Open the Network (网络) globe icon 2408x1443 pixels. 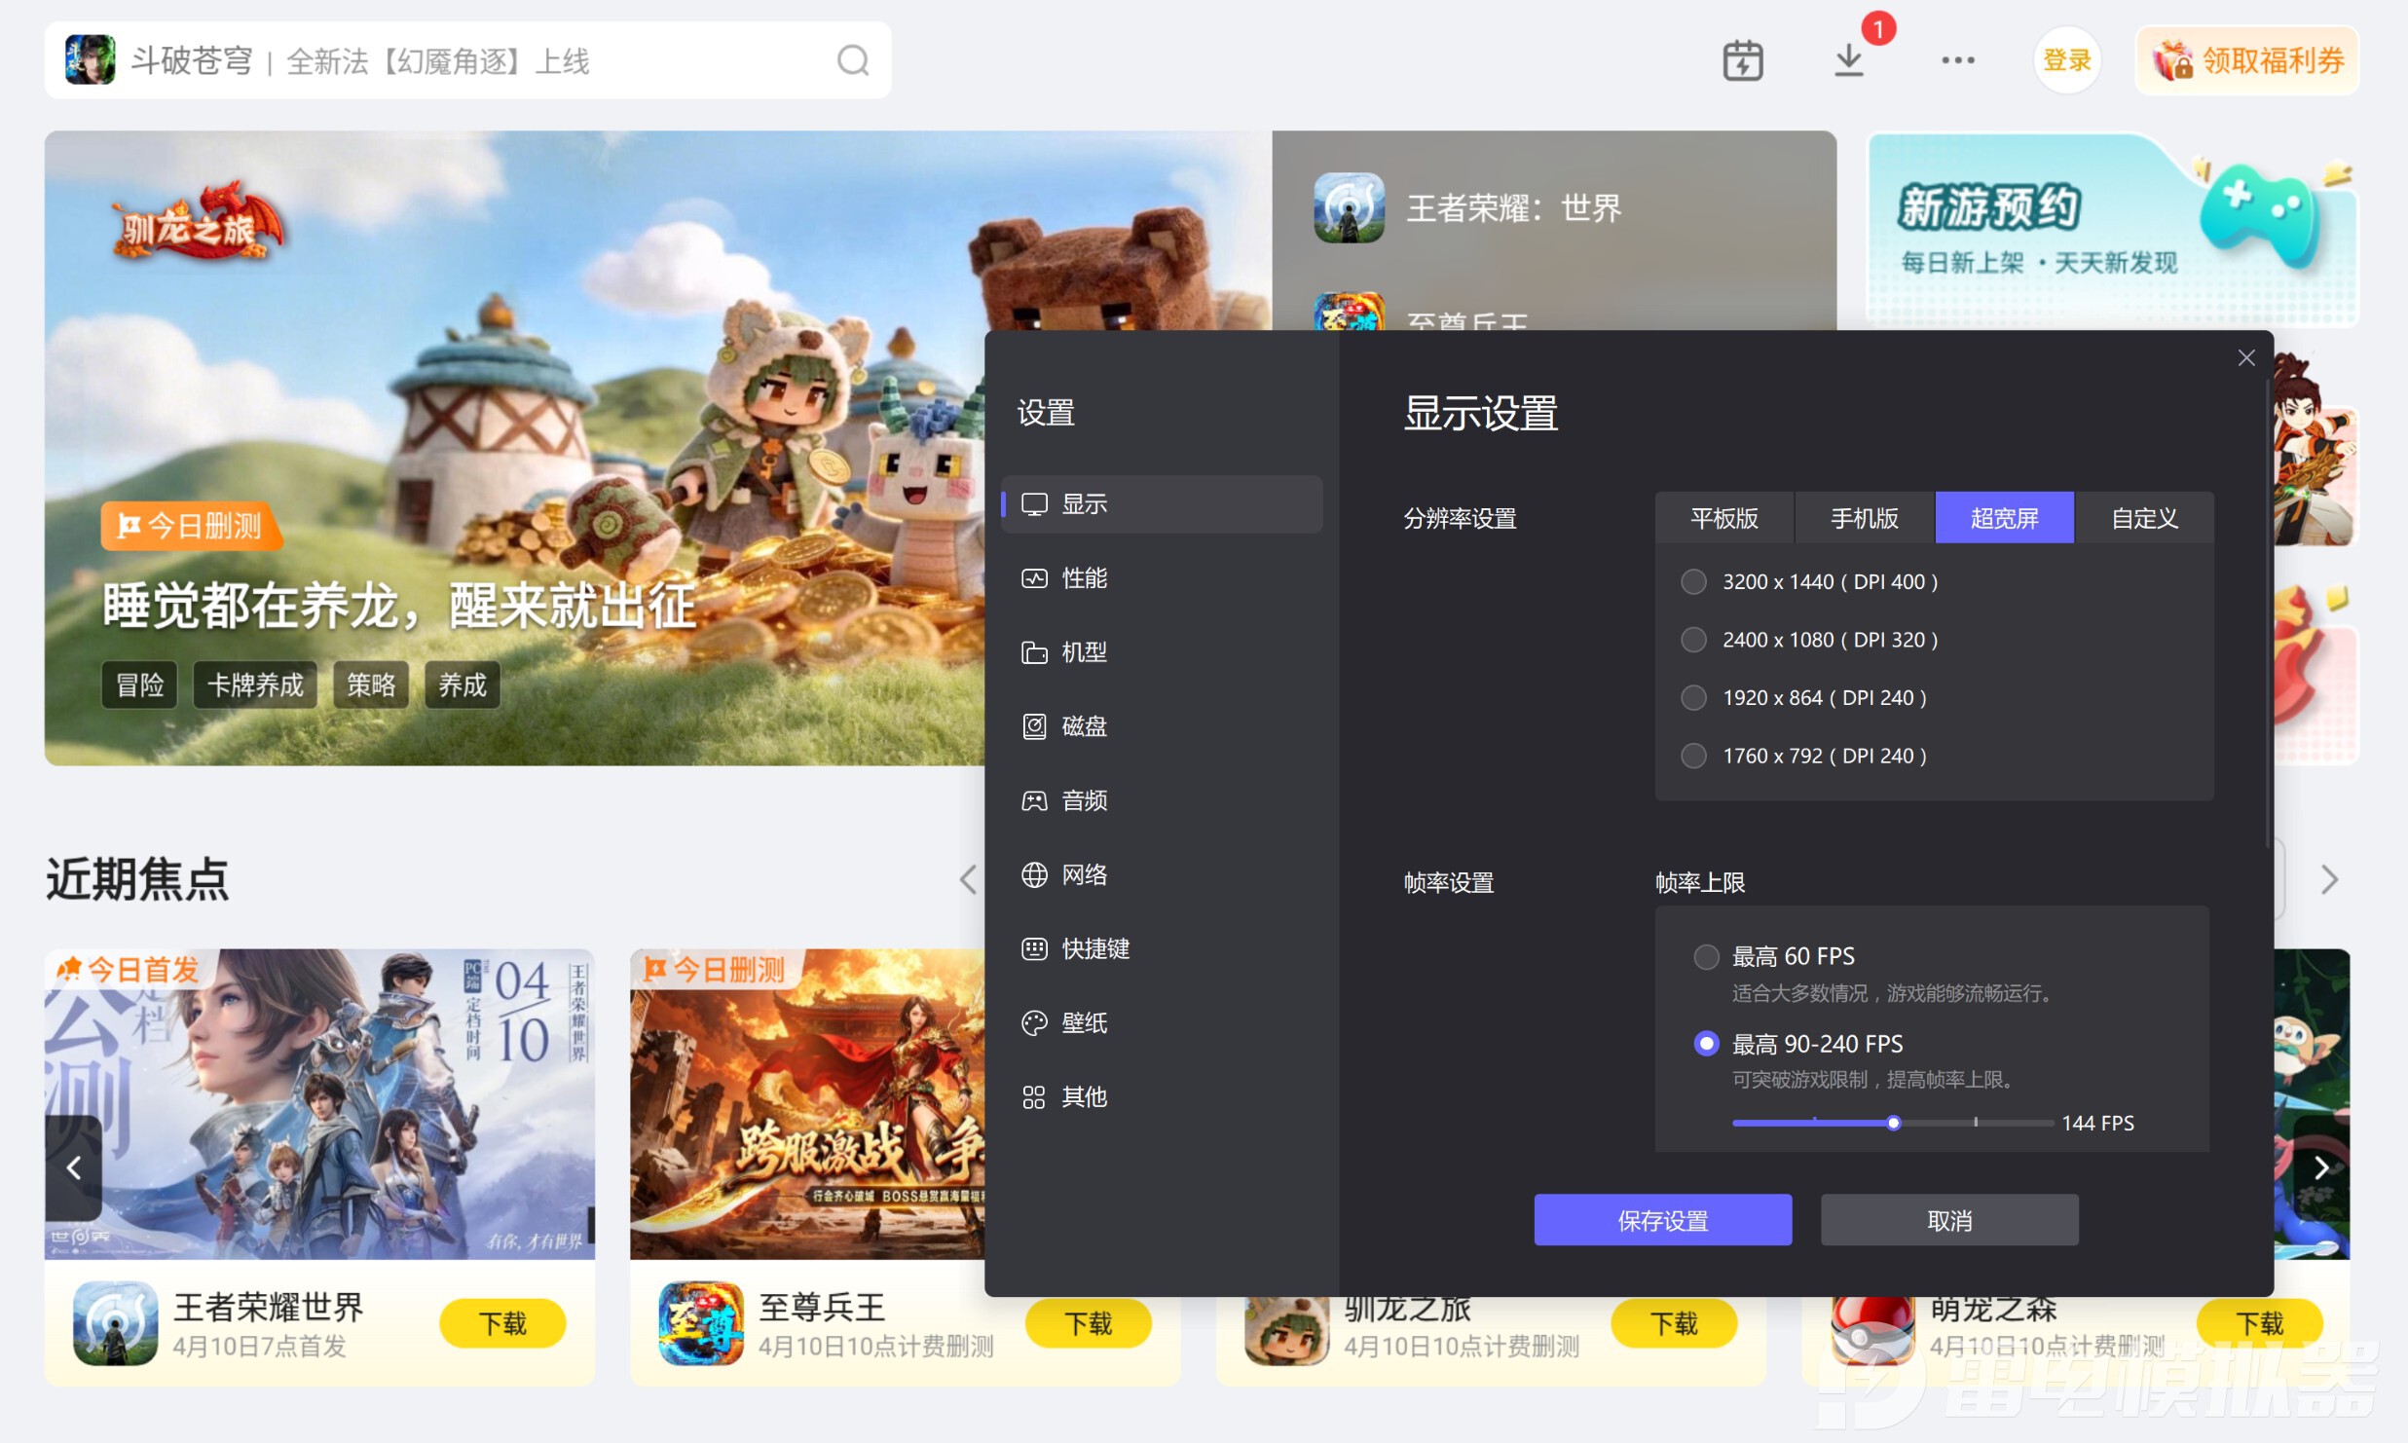point(1033,874)
